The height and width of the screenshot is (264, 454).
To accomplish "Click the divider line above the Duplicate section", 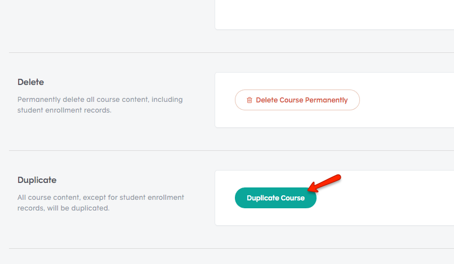I will (232, 150).
